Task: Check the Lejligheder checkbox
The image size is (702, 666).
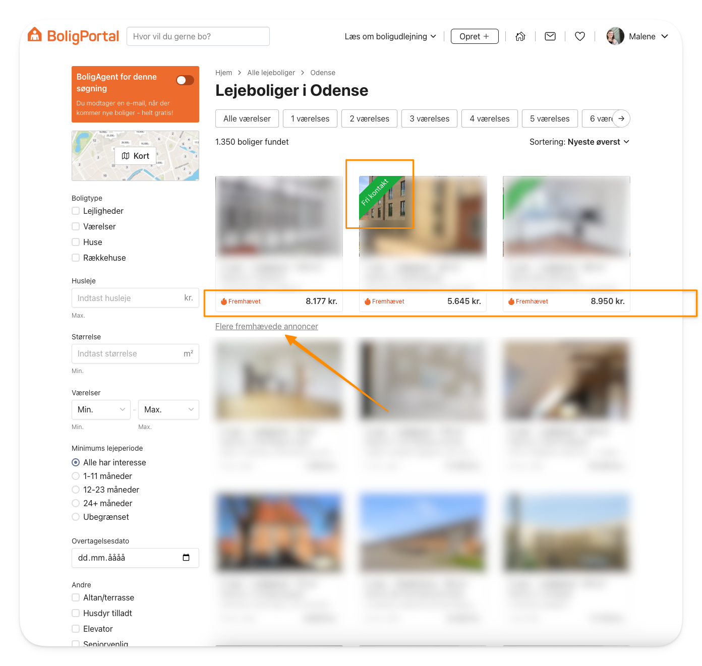Action: [x=76, y=211]
